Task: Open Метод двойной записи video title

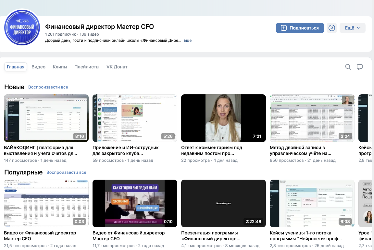Action: pyautogui.click(x=301, y=151)
